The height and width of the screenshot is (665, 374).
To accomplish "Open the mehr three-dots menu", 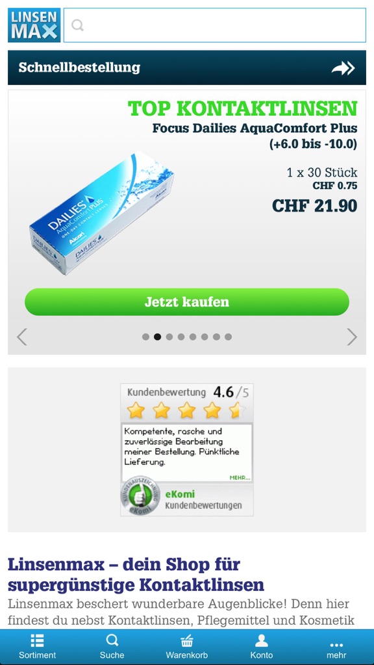I will point(336,646).
